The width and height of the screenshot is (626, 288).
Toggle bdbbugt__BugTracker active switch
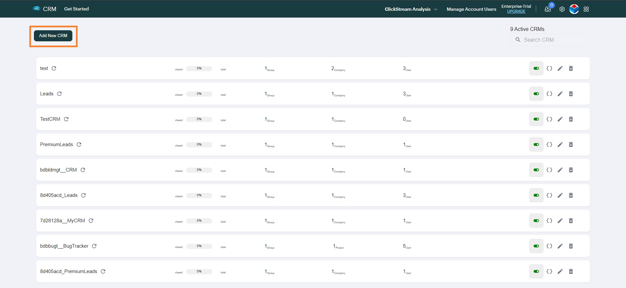[536, 246]
